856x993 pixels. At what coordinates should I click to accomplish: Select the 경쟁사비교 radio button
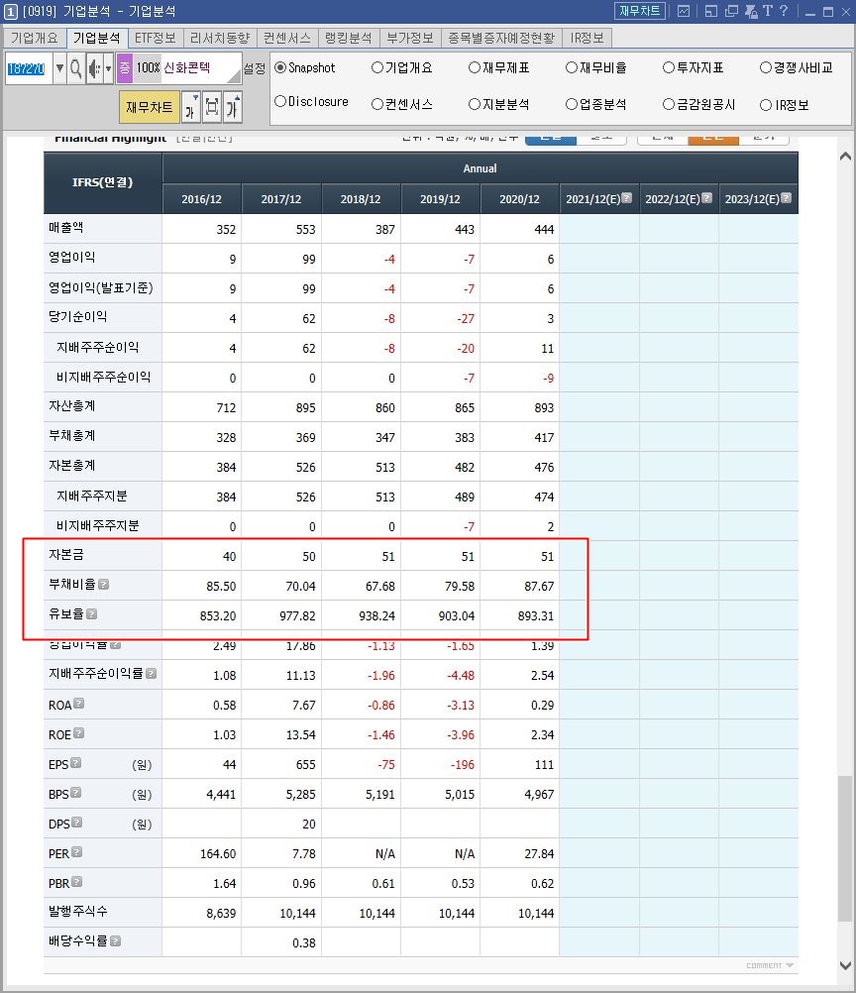766,67
